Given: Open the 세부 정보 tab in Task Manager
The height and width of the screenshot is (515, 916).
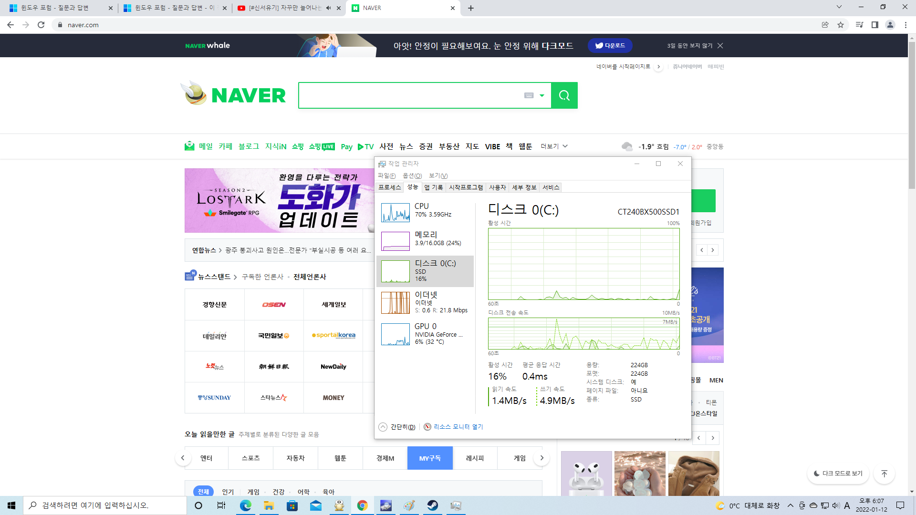Looking at the screenshot, I should pyautogui.click(x=524, y=187).
